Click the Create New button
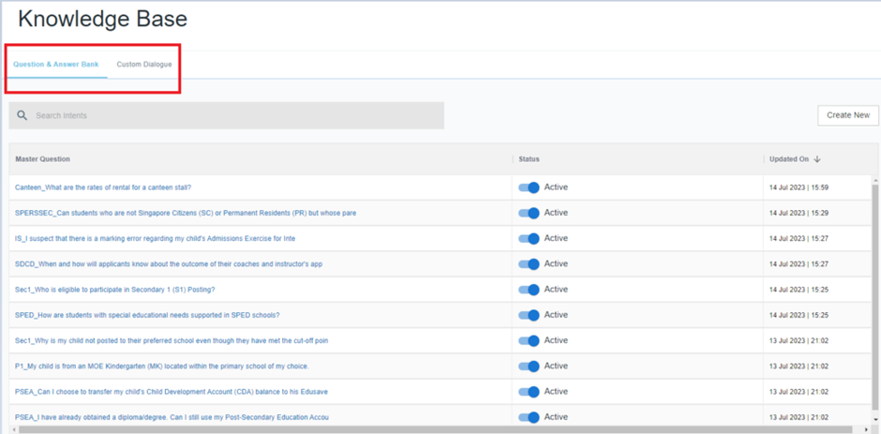This screenshot has width=881, height=434. (848, 115)
